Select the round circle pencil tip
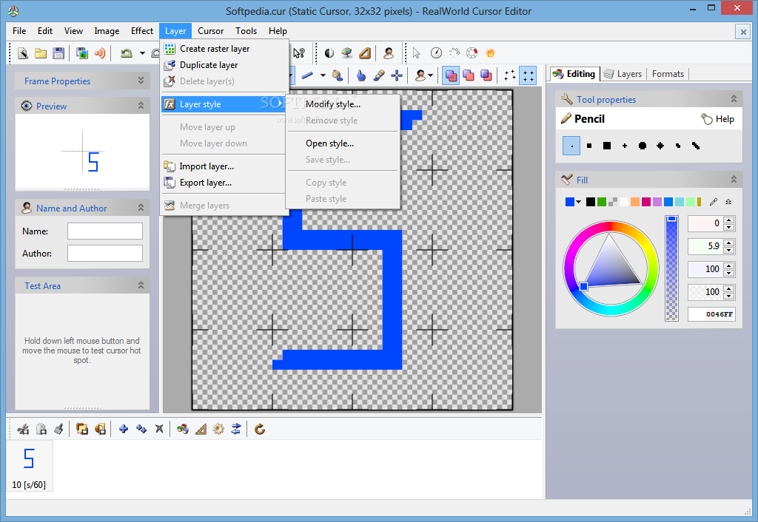The width and height of the screenshot is (758, 522). (x=643, y=146)
